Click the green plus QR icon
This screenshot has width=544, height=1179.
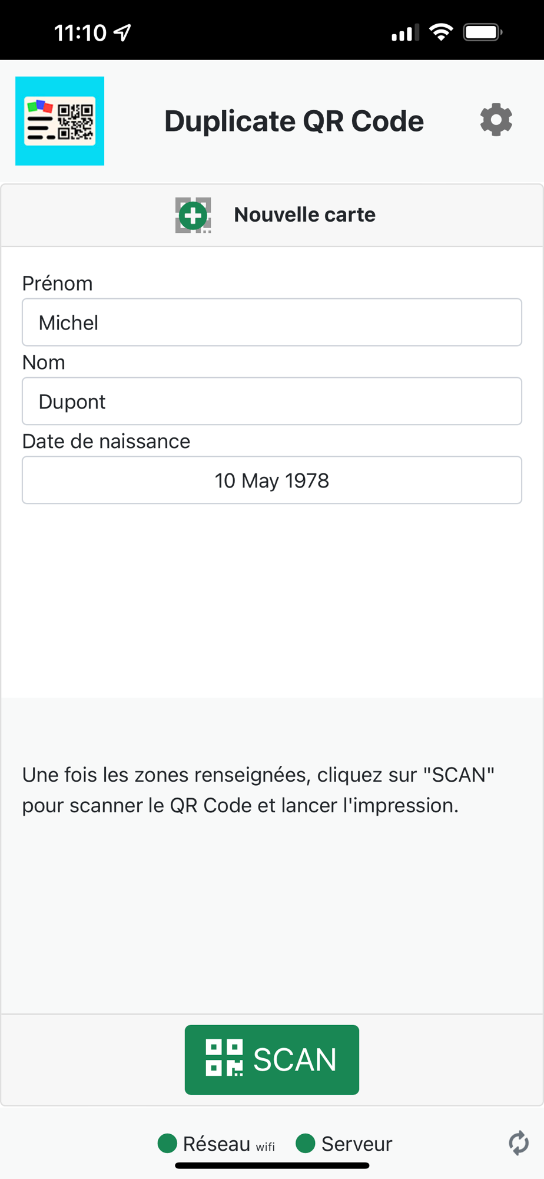(x=193, y=215)
